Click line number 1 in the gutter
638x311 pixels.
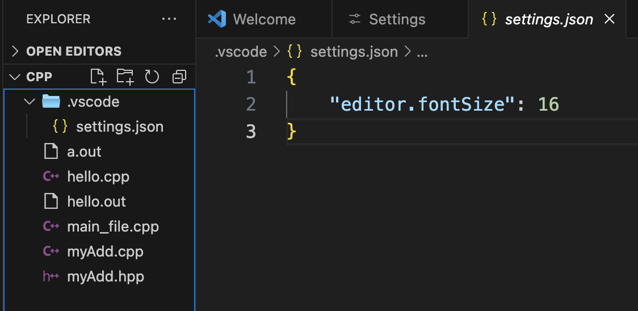tap(251, 77)
